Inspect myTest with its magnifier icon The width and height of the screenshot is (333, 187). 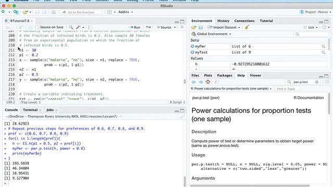point(323,52)
